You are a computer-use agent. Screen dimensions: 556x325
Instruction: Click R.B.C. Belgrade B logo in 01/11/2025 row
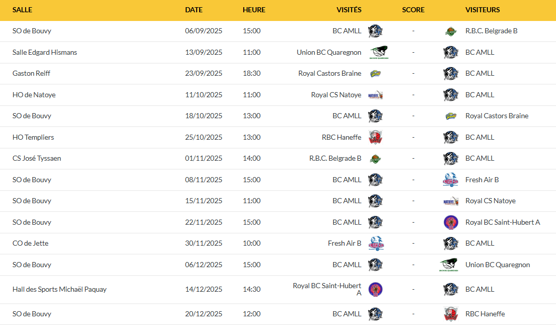tap(375, 159)
